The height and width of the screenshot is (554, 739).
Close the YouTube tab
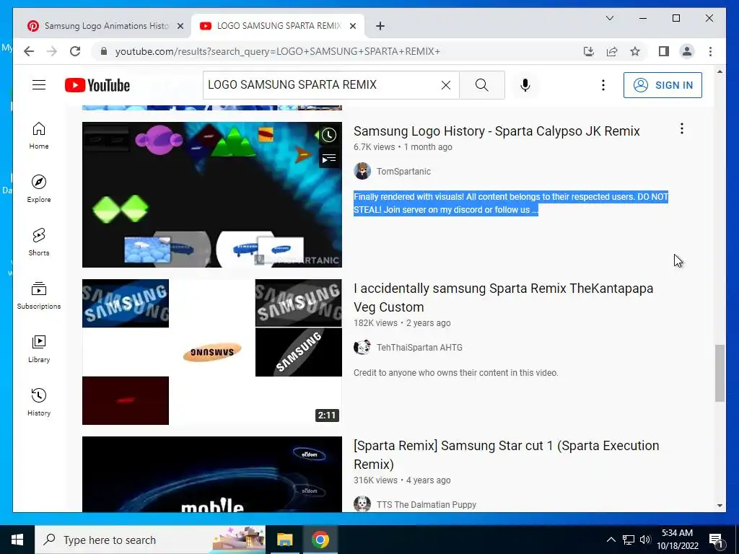click(352, 26)
